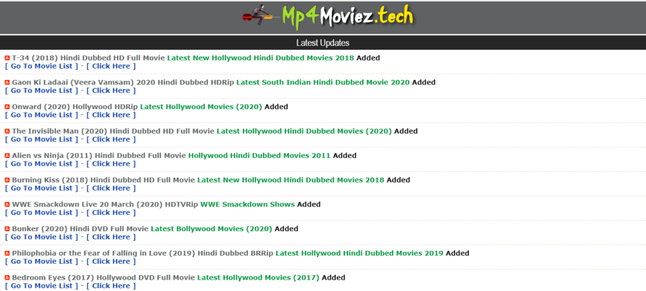The height and width of the screenshot is (291, 646).
Task: Open Latest New Hollywood Hindi Dubbed Movies 2018 link for T-34
Action: pos(261,58)
